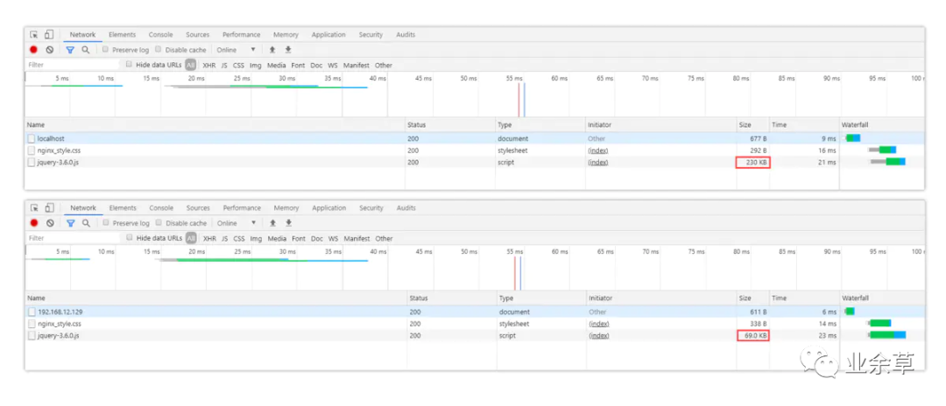The image size is (946, 406).
Task: Select All filter in upper panel
Action: tap(191, 65)
